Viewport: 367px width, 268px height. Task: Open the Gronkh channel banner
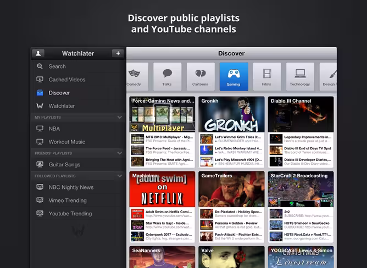(x=231, y=114)
